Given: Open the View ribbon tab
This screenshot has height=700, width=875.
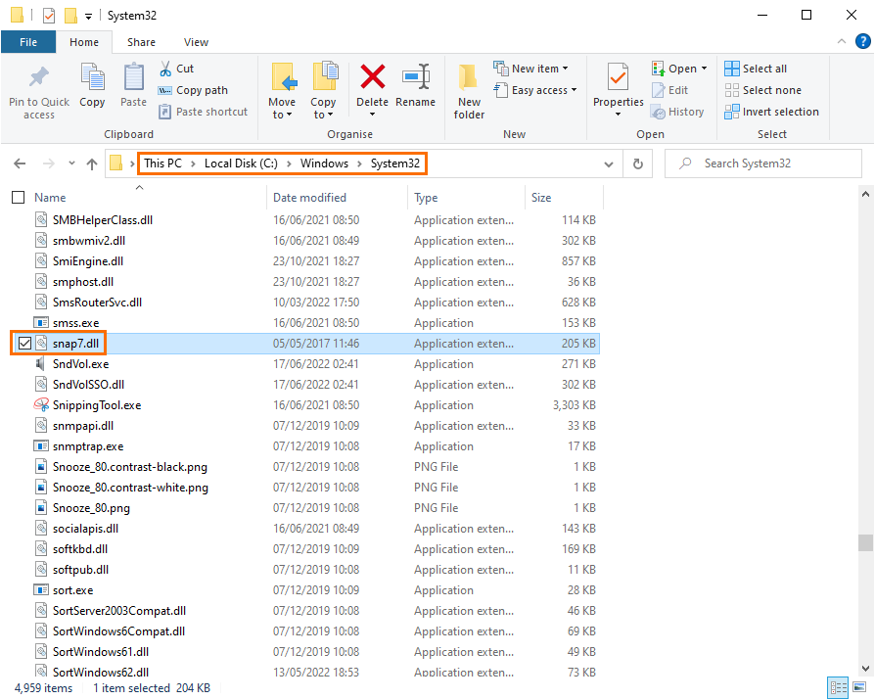Looking at the screenshot, I should click(196, 42).
